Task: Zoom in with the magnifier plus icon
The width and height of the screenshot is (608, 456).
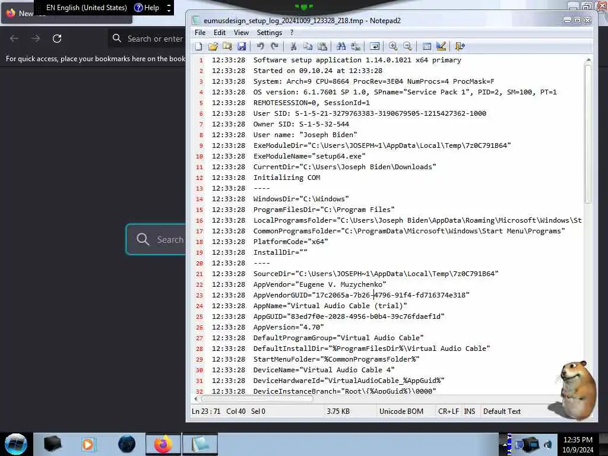Action: point(393,46)
